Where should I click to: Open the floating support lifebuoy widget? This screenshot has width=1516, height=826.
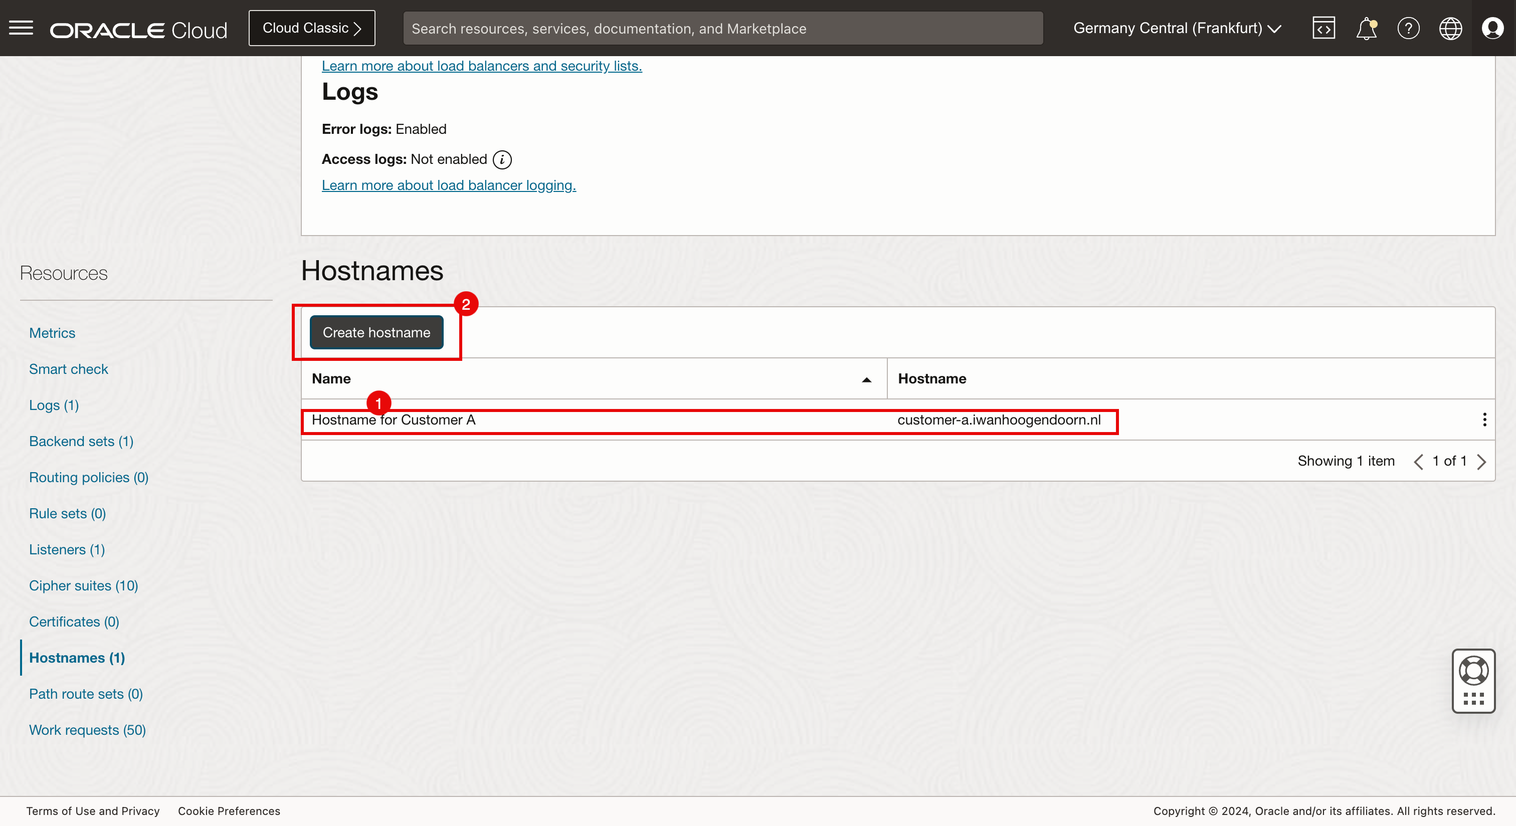1473,671
